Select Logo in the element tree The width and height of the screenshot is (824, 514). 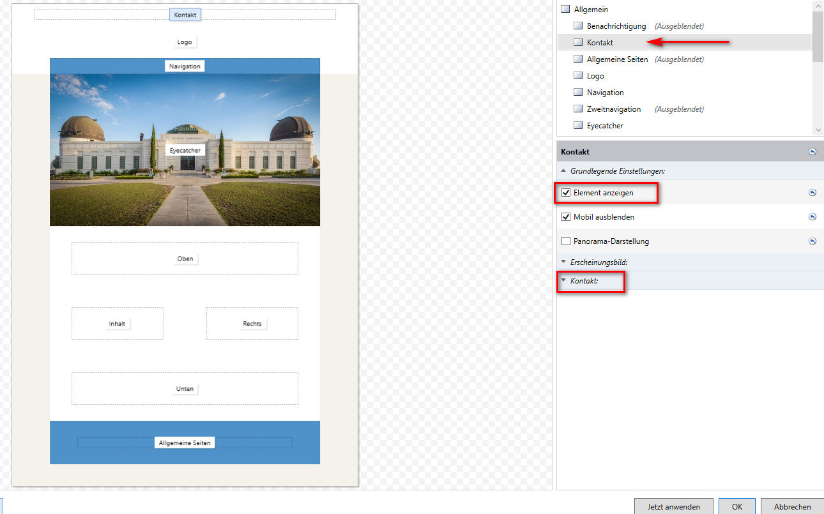[x=595, y=76]
